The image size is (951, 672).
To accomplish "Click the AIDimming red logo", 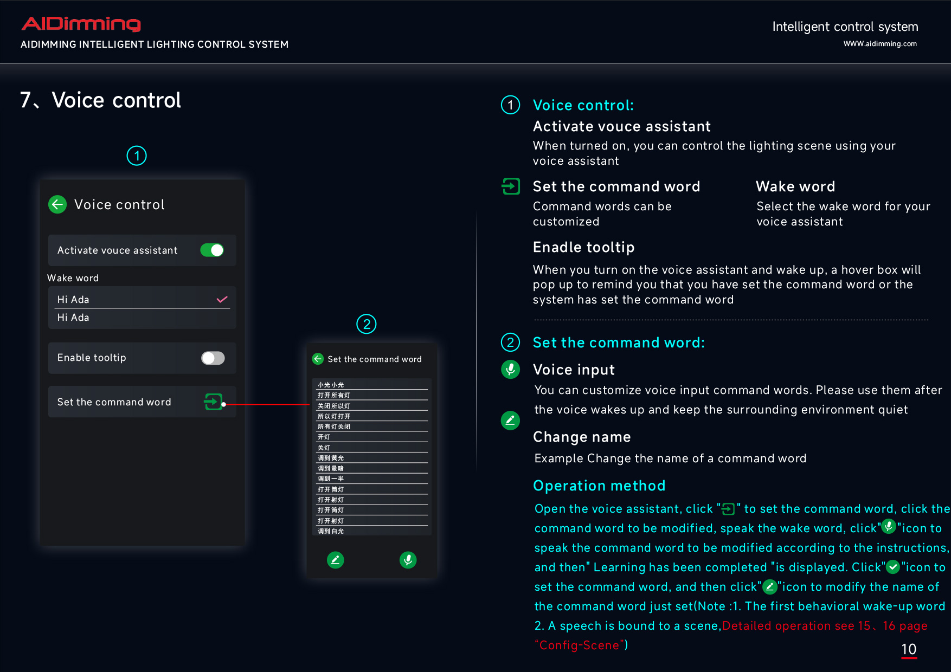I will click(81, 23).
